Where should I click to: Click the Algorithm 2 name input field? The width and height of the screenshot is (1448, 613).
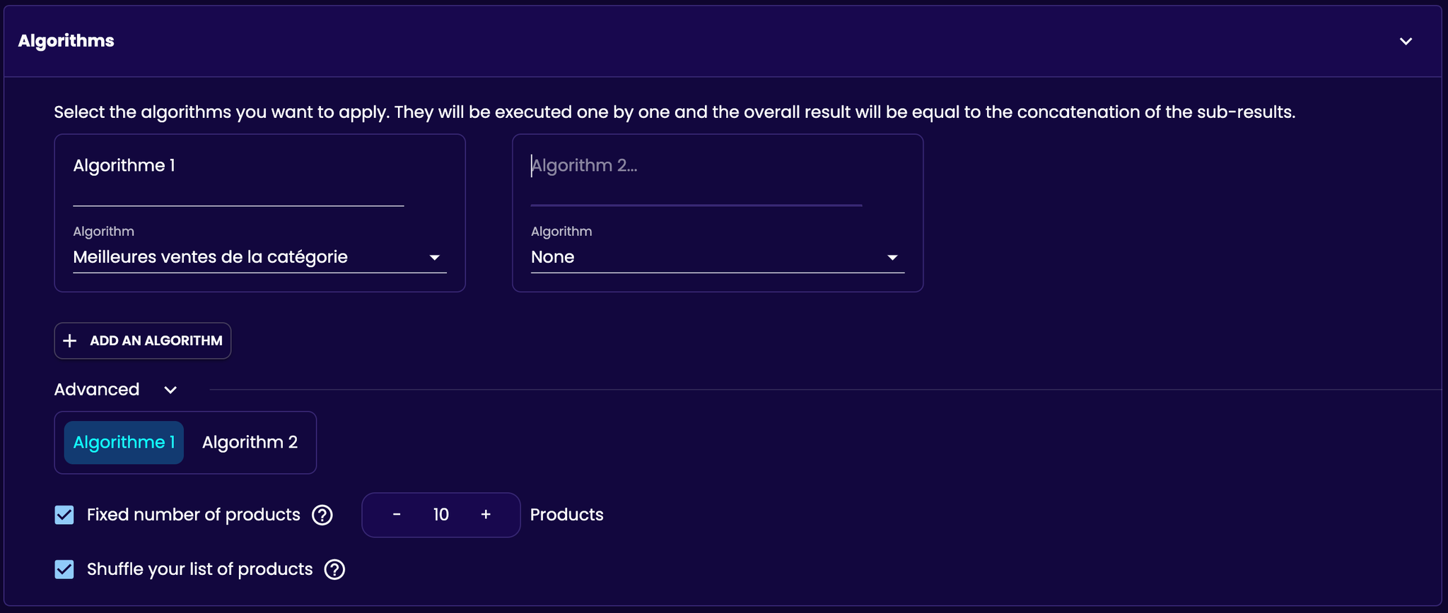[x=696, y=177]
